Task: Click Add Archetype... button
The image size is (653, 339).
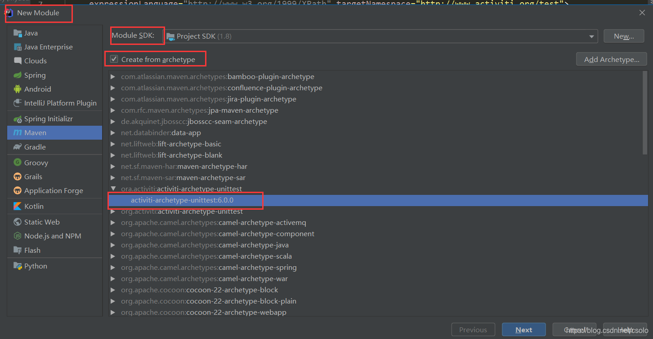Action: tap(612, 59)
